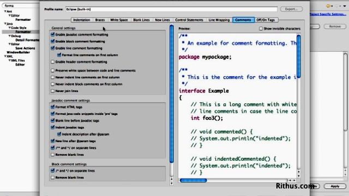Open the Braces tab
This screenshot has width=349, height=196.
pyautogui.click(x=100, y=20)
